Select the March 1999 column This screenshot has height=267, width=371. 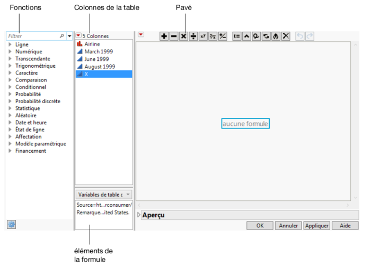104,51
